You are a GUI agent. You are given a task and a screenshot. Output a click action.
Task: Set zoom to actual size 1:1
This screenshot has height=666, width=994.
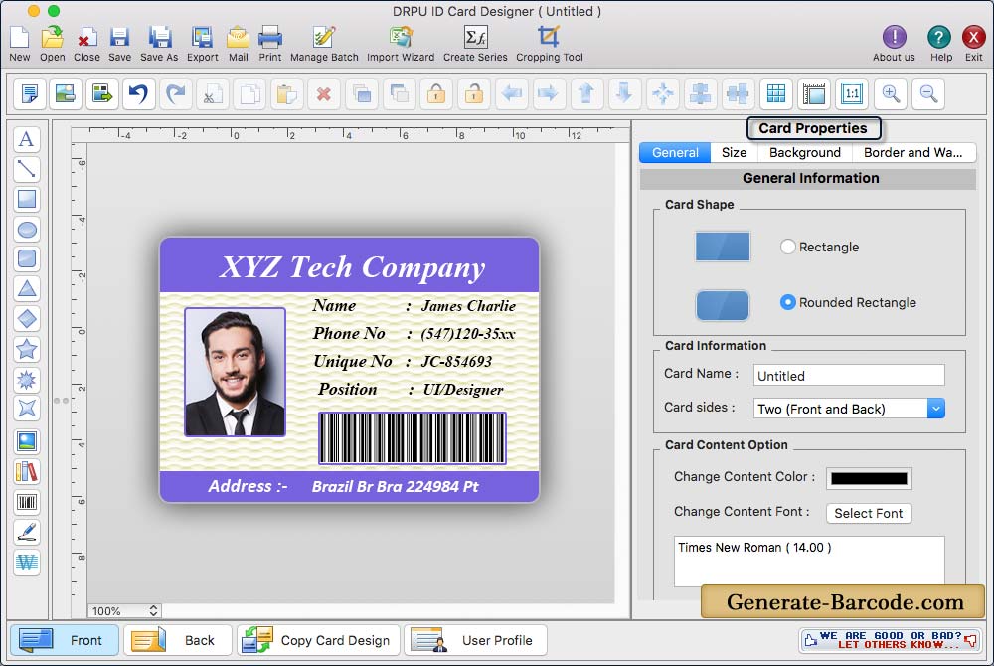tap(852, 93)
